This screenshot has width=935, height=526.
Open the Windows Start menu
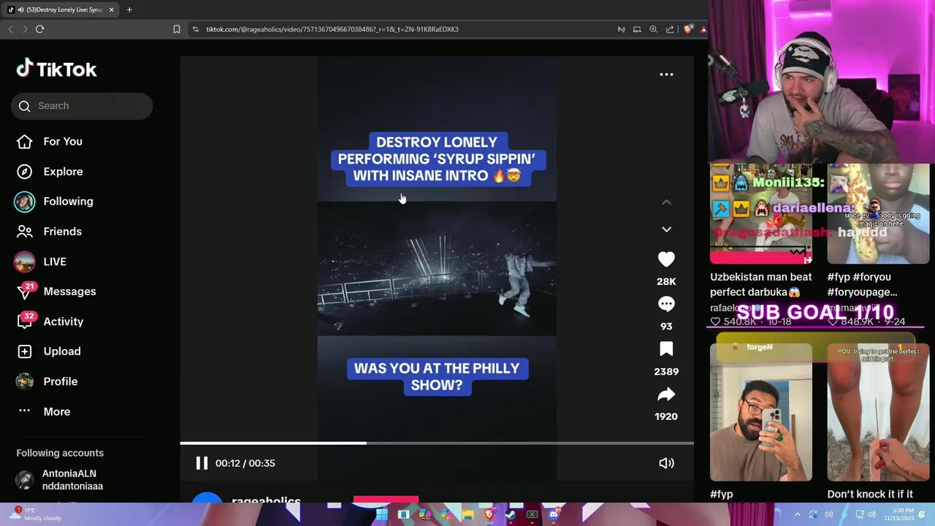tap(381, 514)
